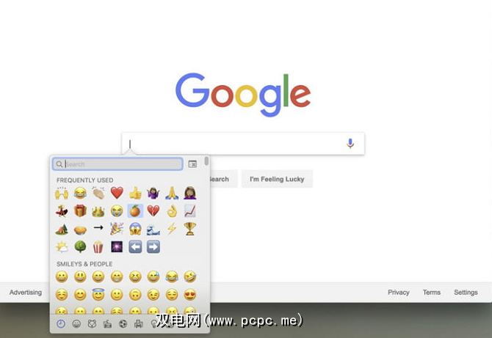Viewport: 492px width, 338px height.
Task: Click the I'm Feeling Lucky button
Action: click(277, 179)
